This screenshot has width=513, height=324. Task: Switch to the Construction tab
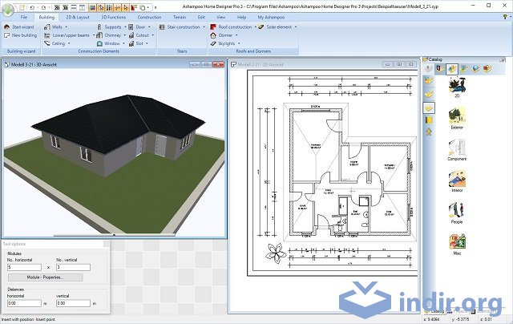[149, 17]
